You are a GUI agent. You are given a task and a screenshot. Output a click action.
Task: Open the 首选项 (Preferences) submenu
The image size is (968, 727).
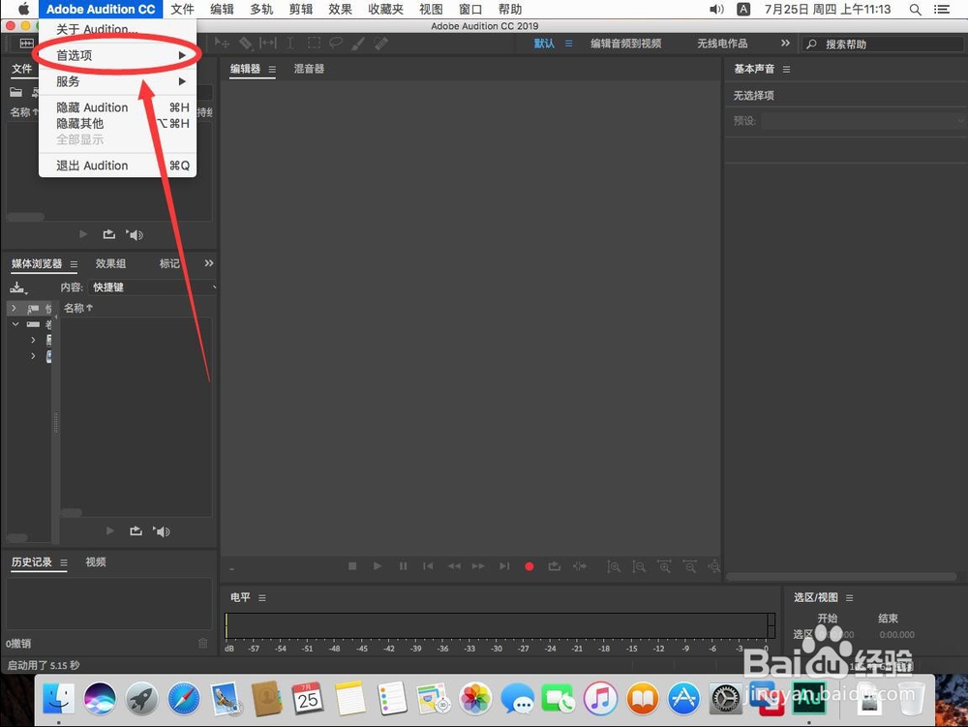tap(117, 55)
